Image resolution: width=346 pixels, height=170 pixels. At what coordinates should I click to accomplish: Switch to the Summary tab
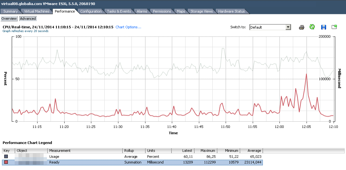[x=10, y=11]
